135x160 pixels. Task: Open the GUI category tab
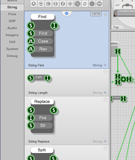[12, 42]
